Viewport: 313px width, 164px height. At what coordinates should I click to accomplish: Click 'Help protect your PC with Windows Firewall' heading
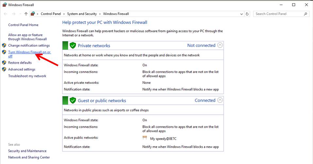(x=105, y=22)
